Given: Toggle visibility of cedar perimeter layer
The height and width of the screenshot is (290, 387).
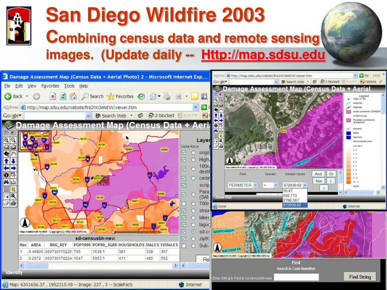Looking at the screenshot, I should (x=184, y=178).
